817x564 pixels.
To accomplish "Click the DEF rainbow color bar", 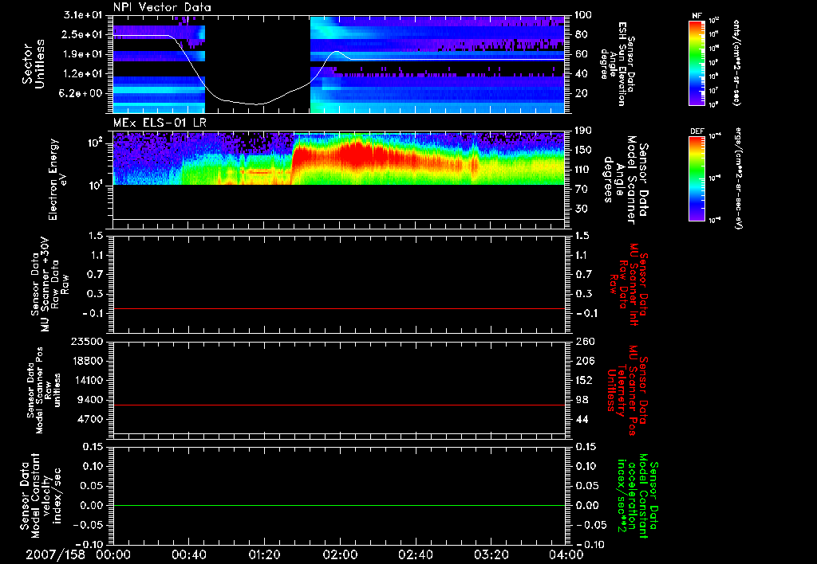I will [697, 179].
